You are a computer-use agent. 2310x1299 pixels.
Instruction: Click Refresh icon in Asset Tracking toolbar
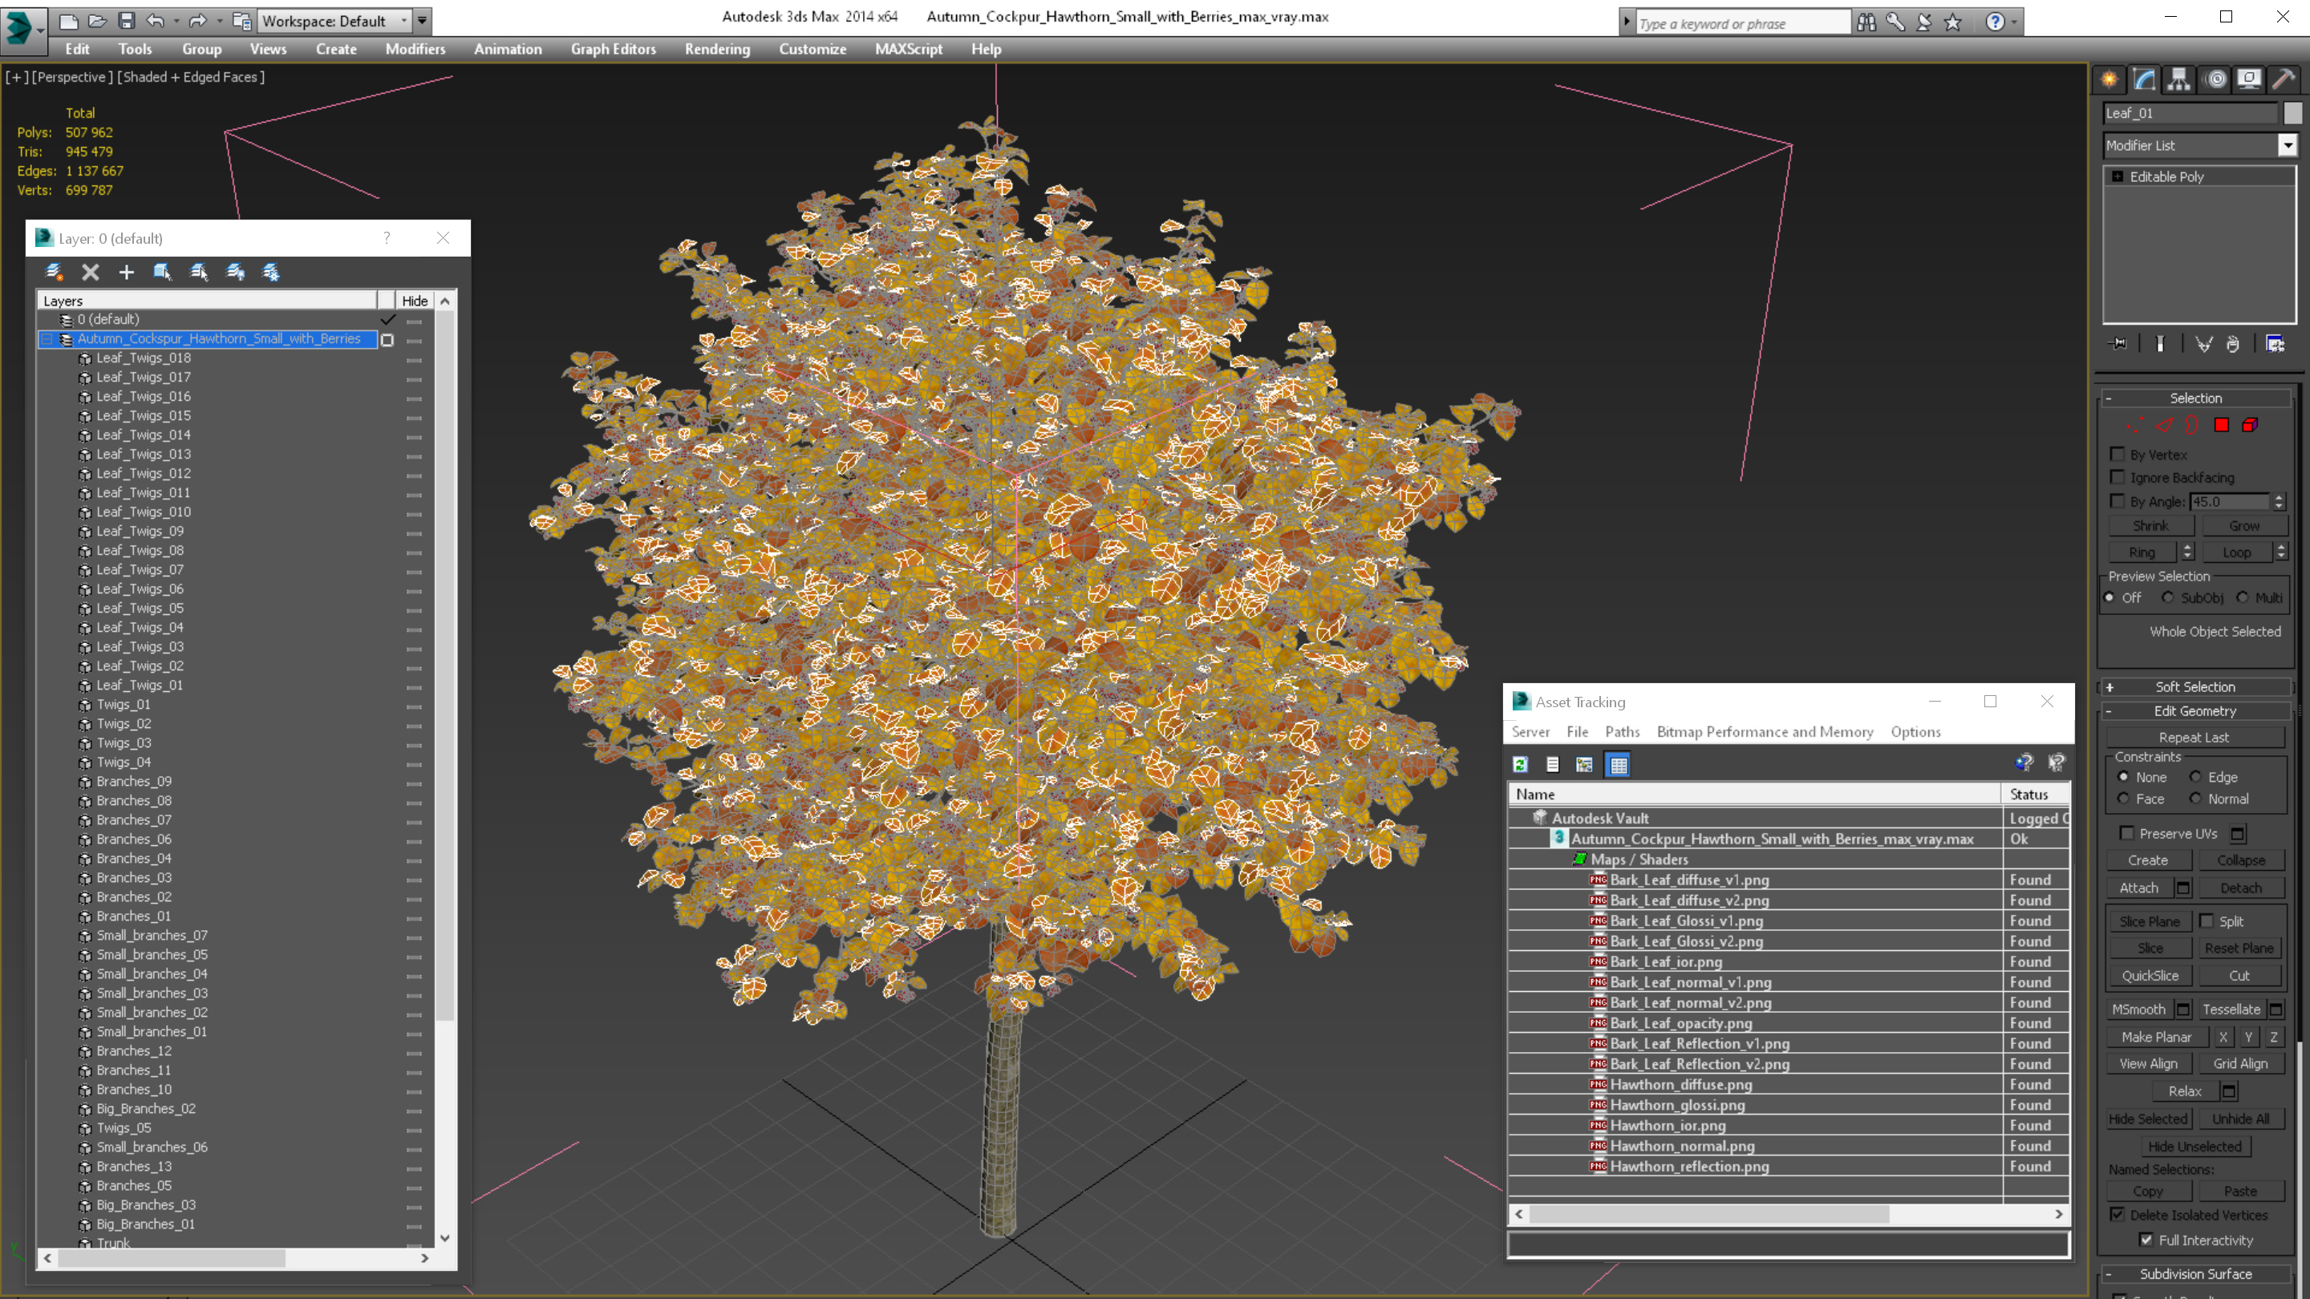pos(1520,765)
